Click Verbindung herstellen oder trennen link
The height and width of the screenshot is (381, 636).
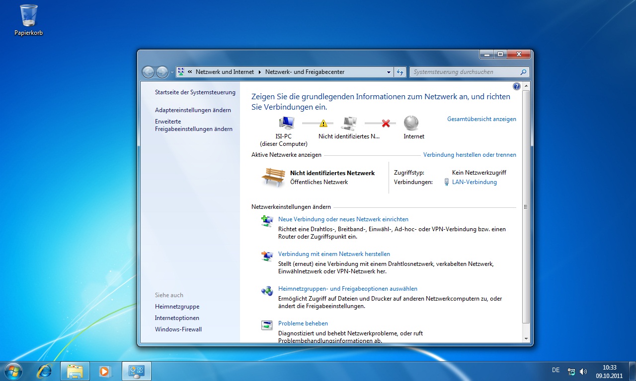(470, 155)
